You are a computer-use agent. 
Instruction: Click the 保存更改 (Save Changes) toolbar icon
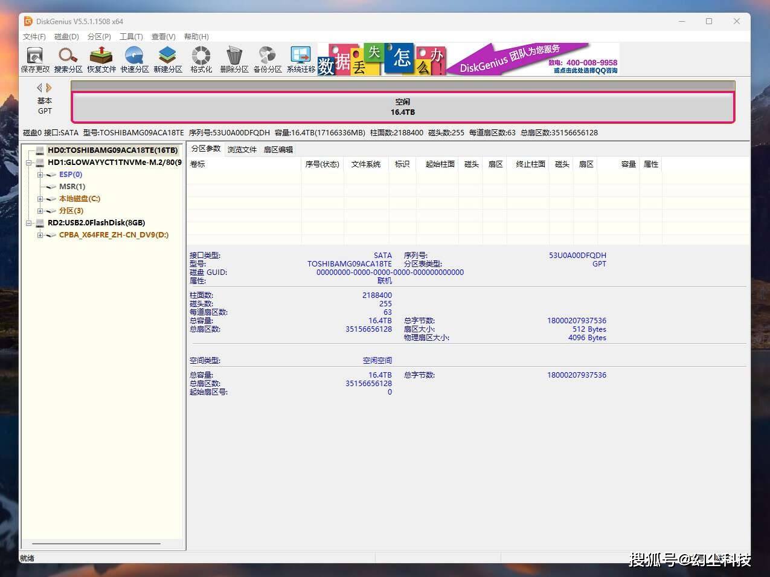tap(35, 59)
